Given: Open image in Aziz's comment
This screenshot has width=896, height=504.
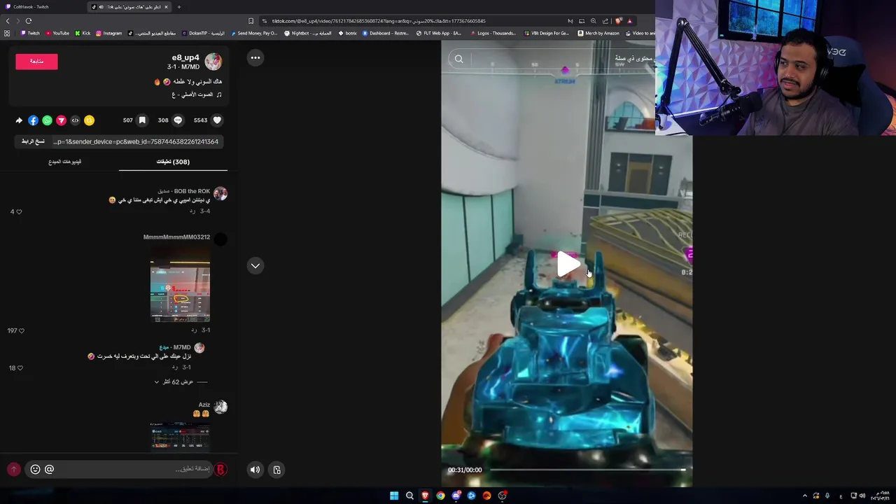Looking at the screenshot, I should (x=180, y=437).
